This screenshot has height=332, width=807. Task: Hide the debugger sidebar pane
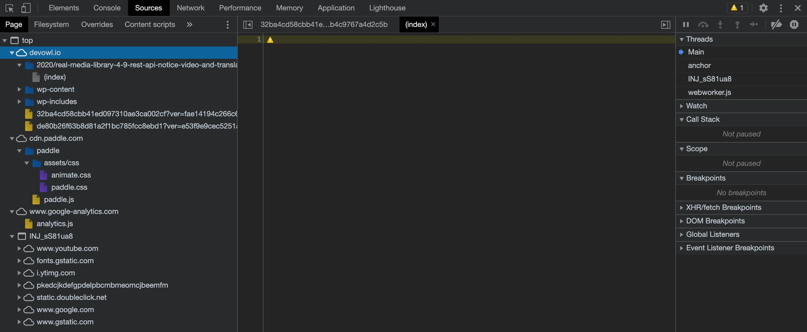[x=665, y=25]
